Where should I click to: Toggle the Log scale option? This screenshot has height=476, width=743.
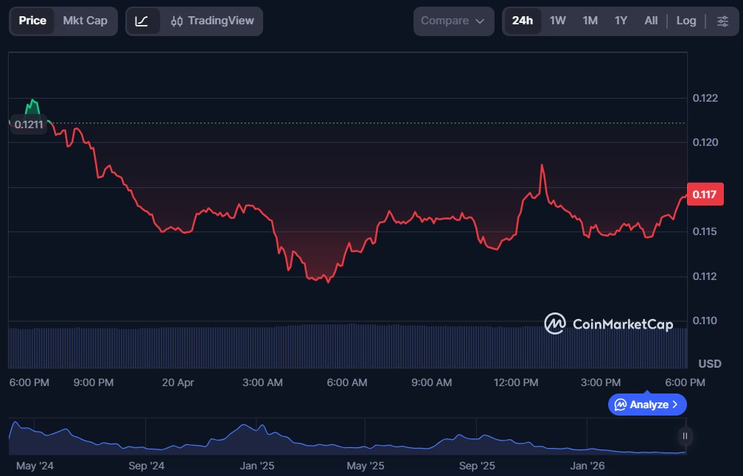tap(686, 21)
